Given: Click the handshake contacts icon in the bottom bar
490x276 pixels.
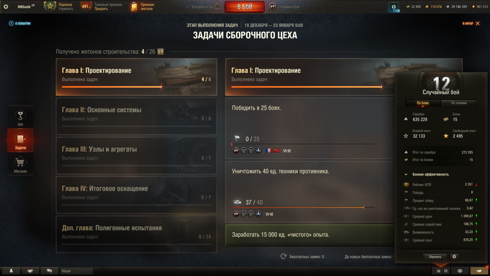Looking at the screenshot, I should tap(31, 271).
